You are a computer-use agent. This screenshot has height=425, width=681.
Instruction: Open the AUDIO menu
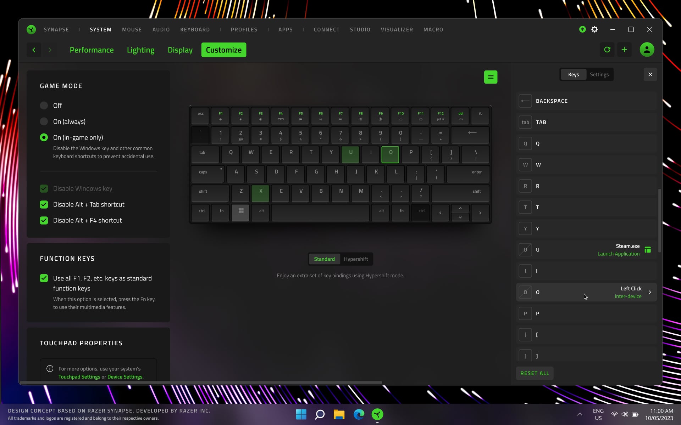click(161, 29)
